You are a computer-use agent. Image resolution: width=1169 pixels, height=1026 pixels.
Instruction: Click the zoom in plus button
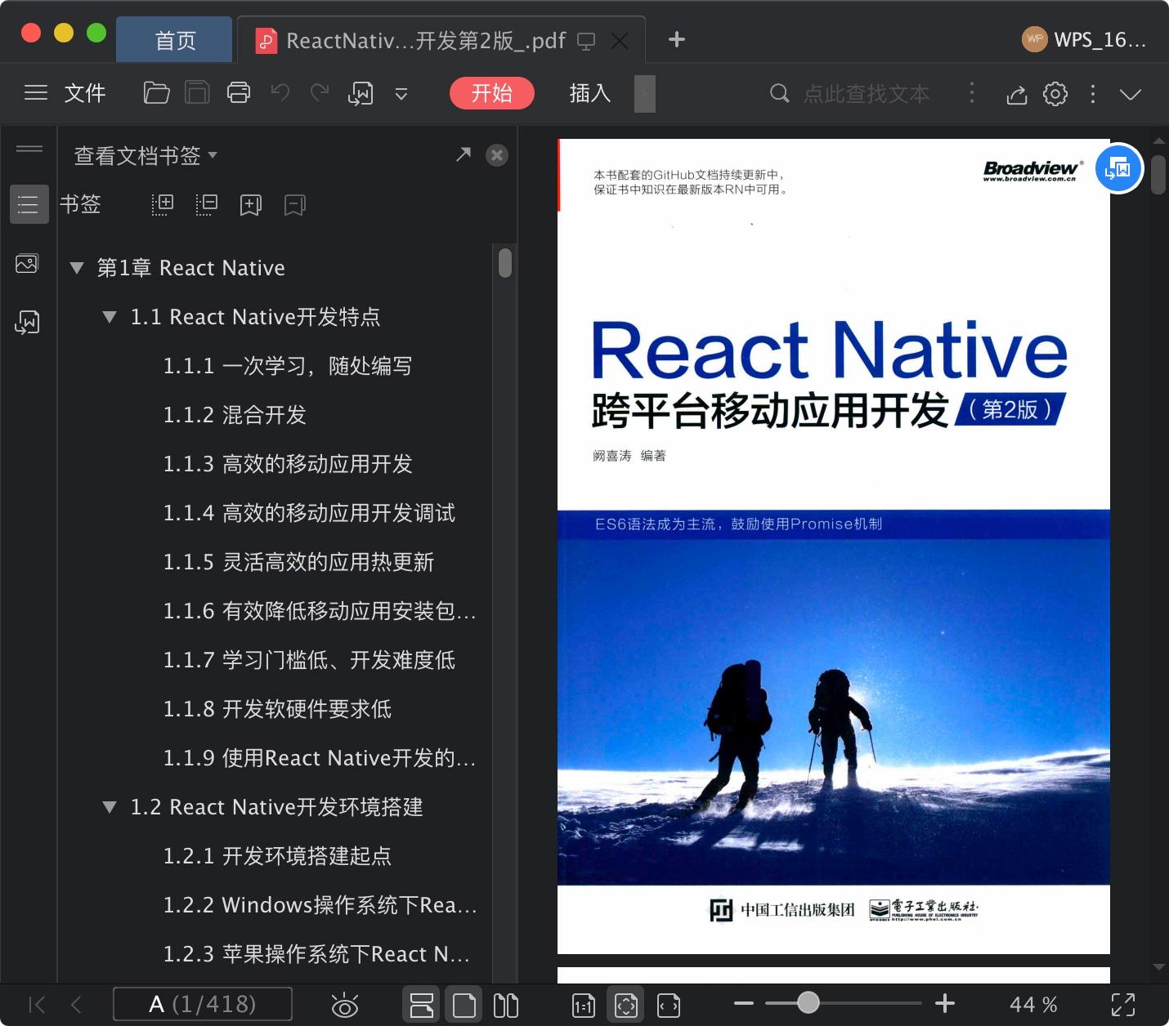tap(945, 1003)
